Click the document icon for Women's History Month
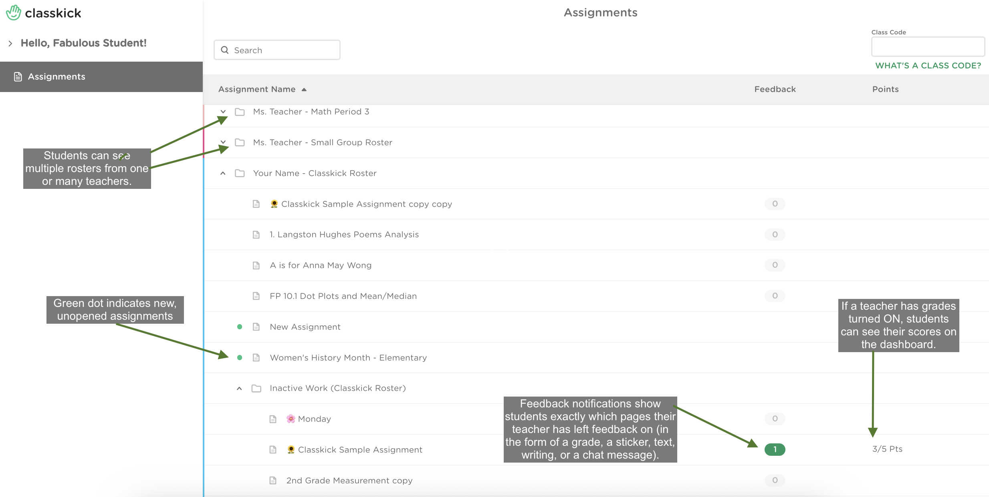Image resolution: width=989 pixels, height=497 pixels. 256,358
